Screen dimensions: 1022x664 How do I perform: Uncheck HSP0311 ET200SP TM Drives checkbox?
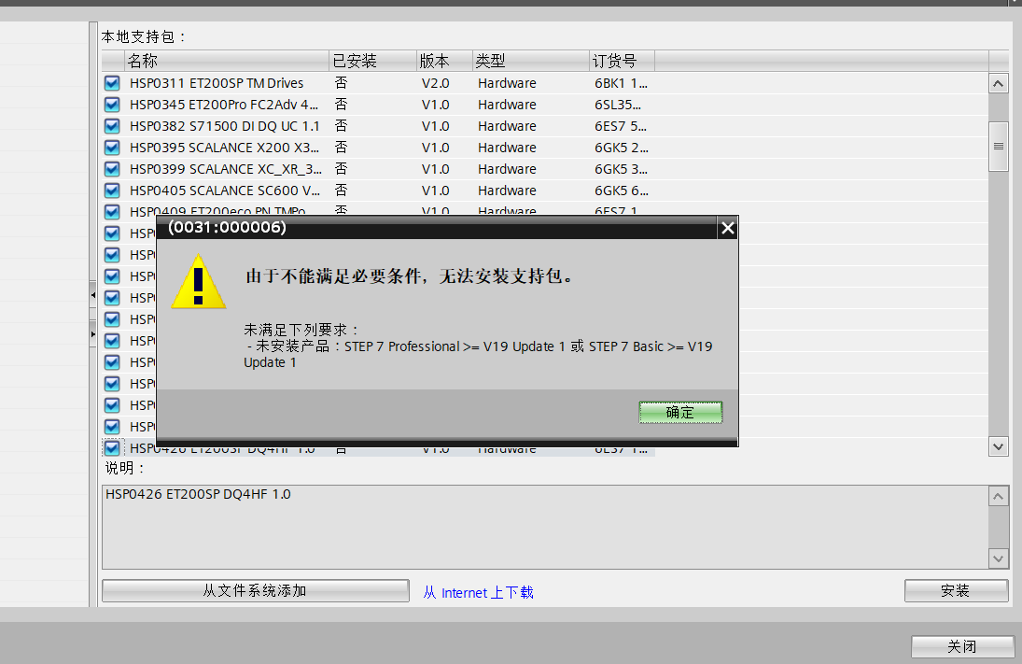click(112, 83)
